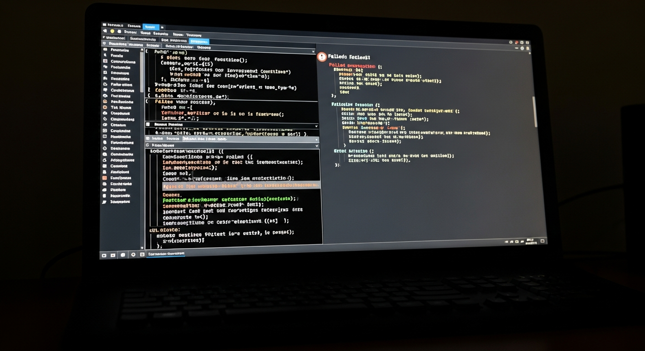Click the topmost icon in the left sidebar list
Viewport: 645px width, 351px height.
click(x=105, y=50)
